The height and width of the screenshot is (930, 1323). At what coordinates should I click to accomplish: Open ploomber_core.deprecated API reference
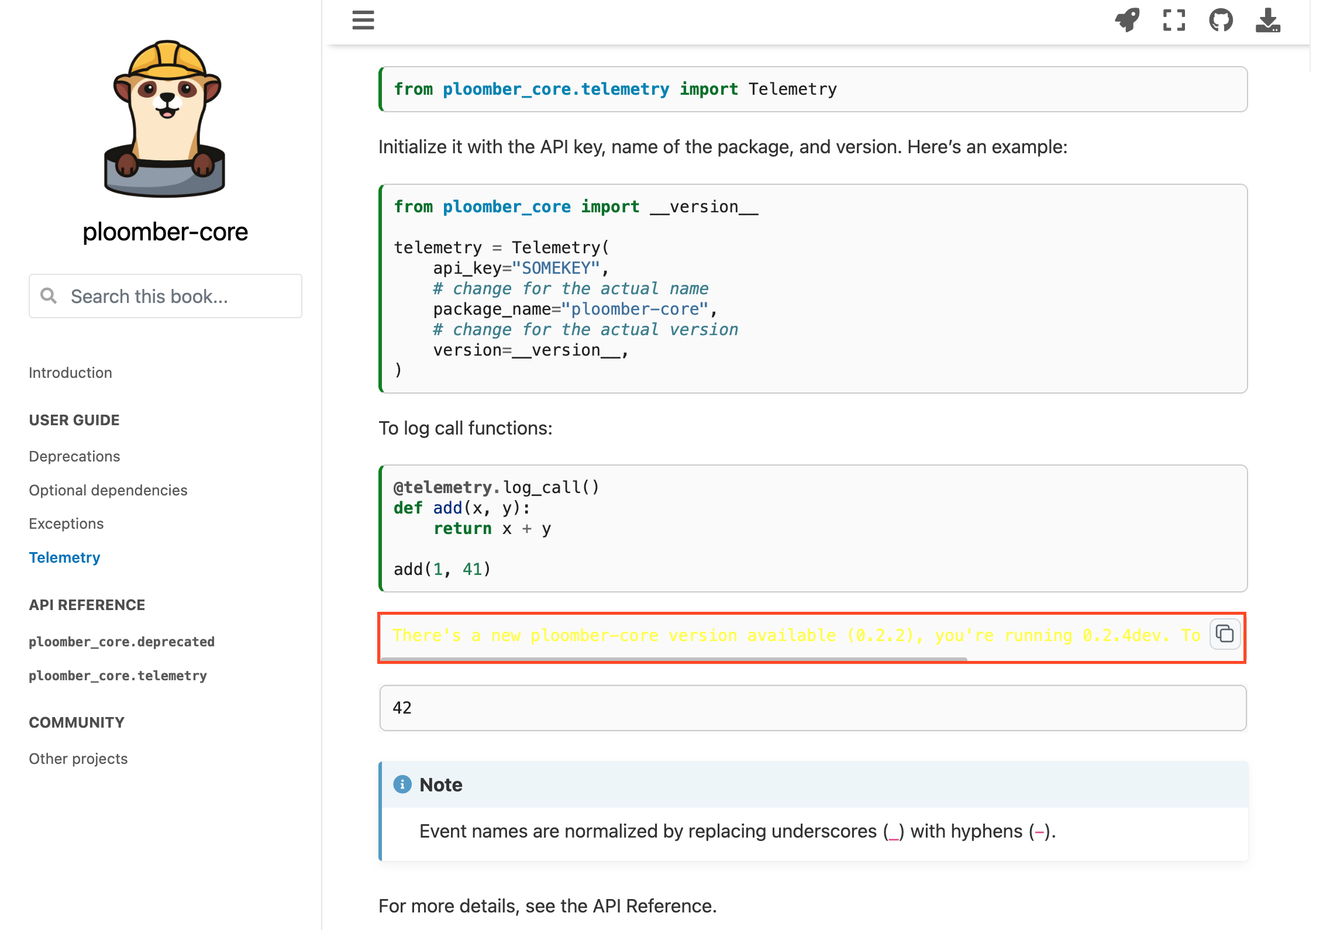tap(121, 642)
